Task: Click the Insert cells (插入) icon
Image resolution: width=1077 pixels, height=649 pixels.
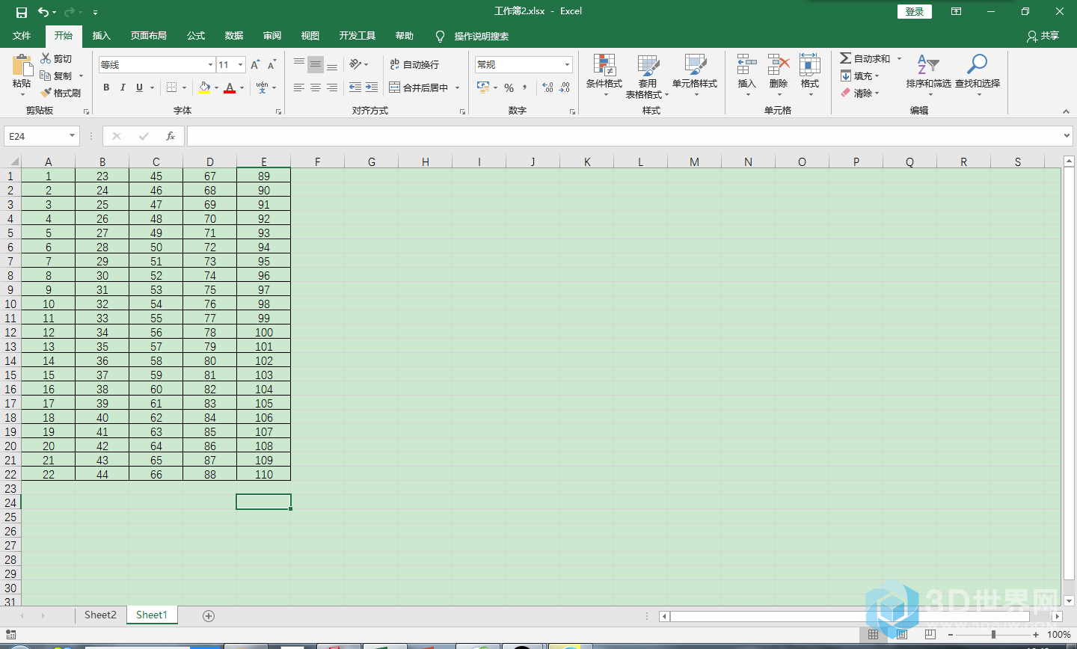Action: coord(746,65)
